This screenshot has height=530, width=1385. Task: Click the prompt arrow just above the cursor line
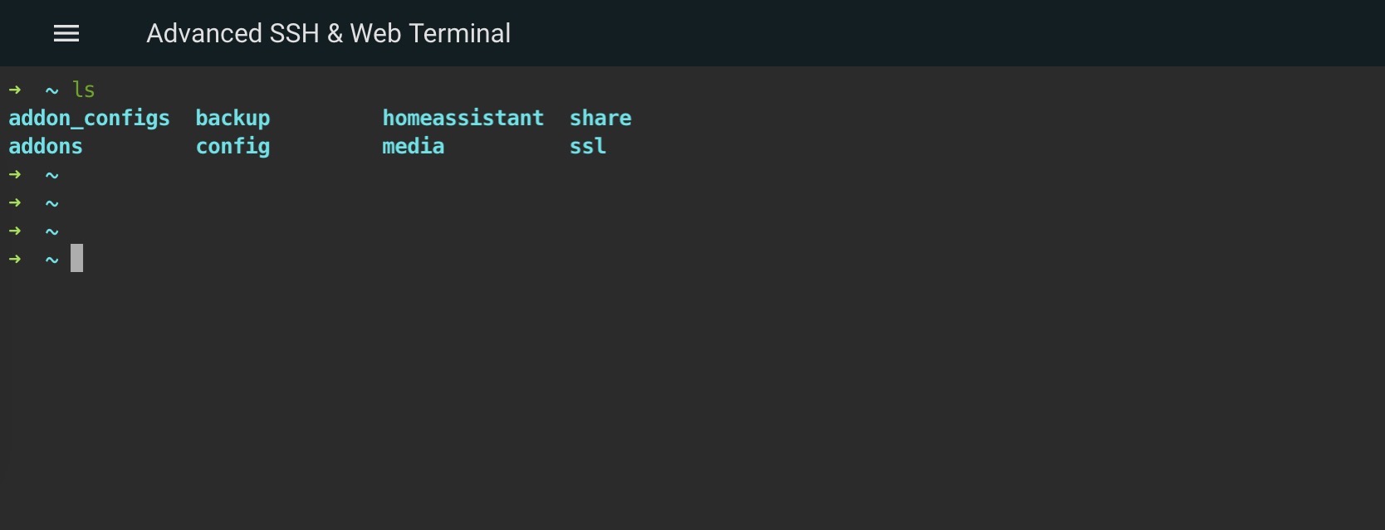pyautogui.click(x=15, y=231)
